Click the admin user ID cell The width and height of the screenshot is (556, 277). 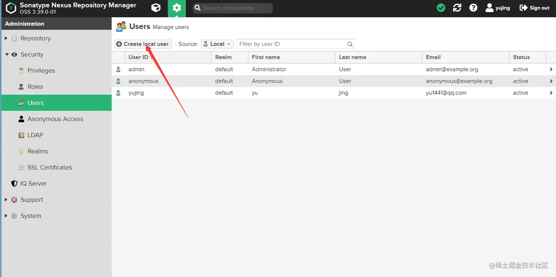point(136,69)
